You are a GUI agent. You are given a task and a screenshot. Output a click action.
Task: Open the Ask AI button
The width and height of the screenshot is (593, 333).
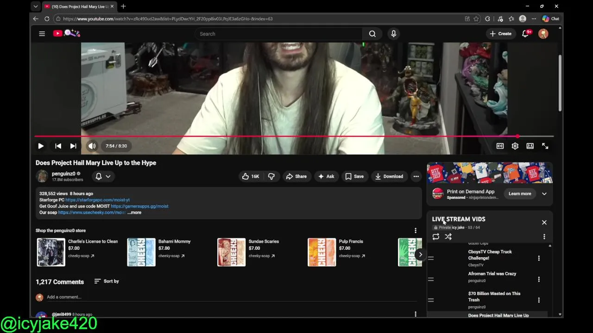[326, 176]
